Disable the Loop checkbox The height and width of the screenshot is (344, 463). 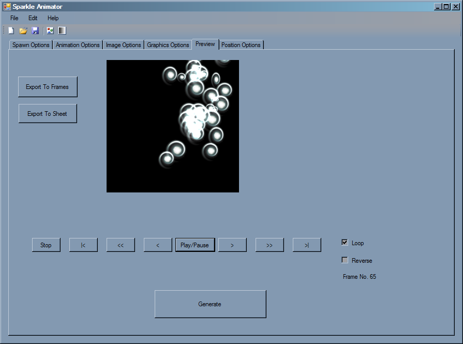[x=345, y=242]
